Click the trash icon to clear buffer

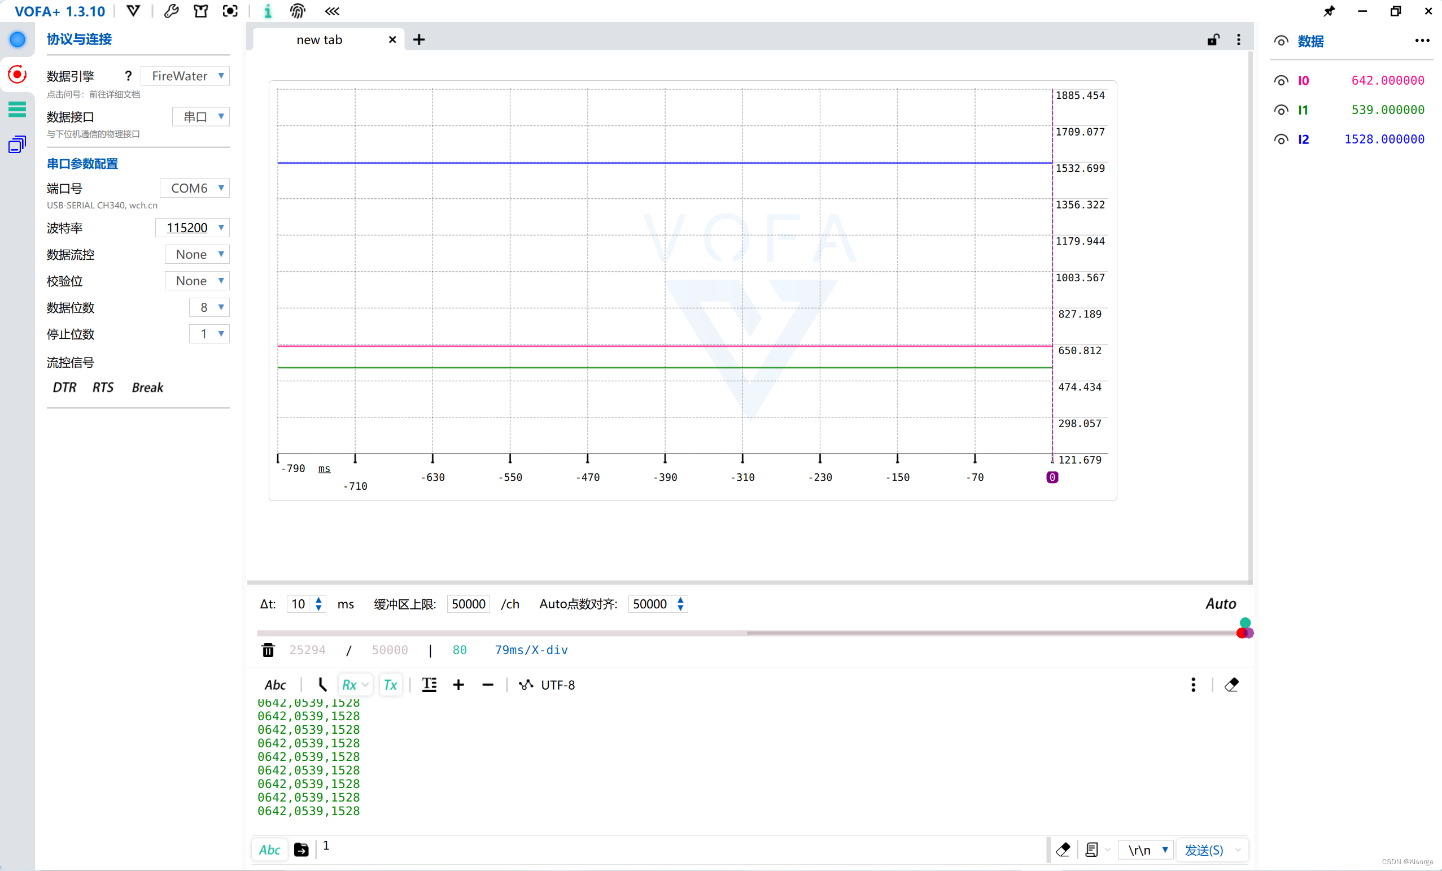click(268, 650)
